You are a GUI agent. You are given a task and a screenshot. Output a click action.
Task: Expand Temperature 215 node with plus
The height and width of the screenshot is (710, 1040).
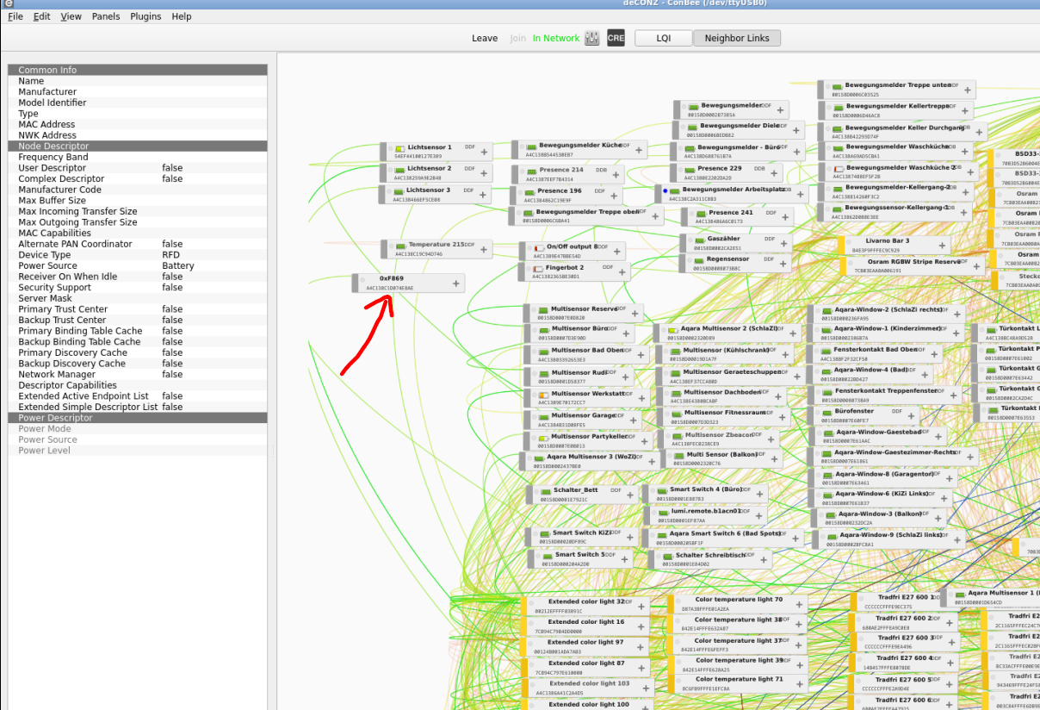point(484,250)
